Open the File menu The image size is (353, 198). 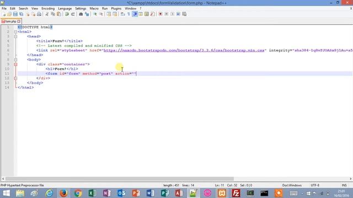pos(4,9)
